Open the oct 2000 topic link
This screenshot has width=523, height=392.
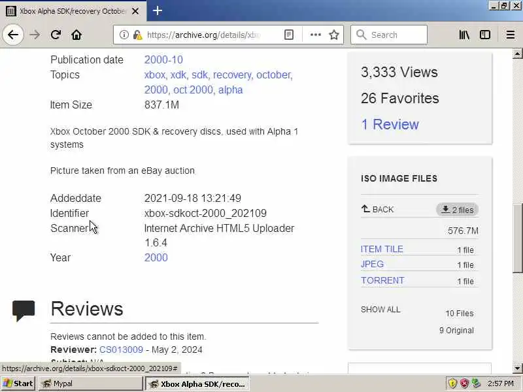[x=193, y=90]
